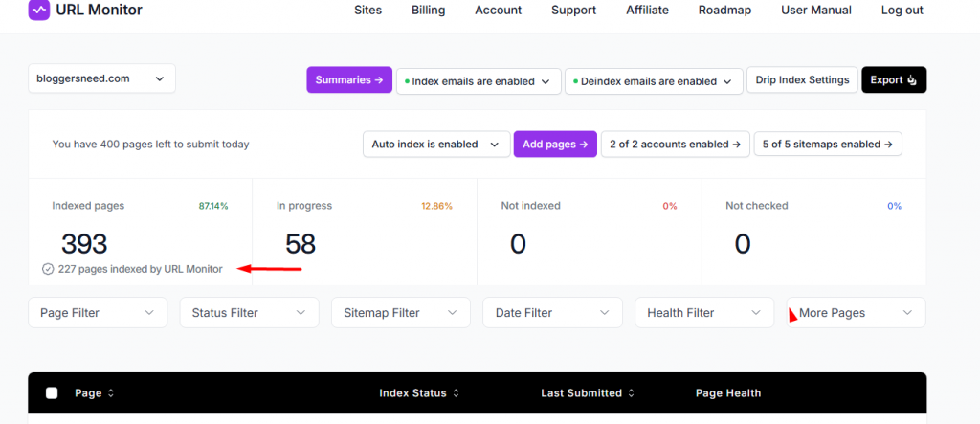980x424 pixels.
Task: Click the Indexed pages count 393
Action: (x=84, y=244)
